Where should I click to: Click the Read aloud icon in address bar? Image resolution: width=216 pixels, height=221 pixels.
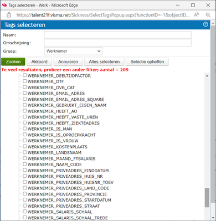(196, 15)
